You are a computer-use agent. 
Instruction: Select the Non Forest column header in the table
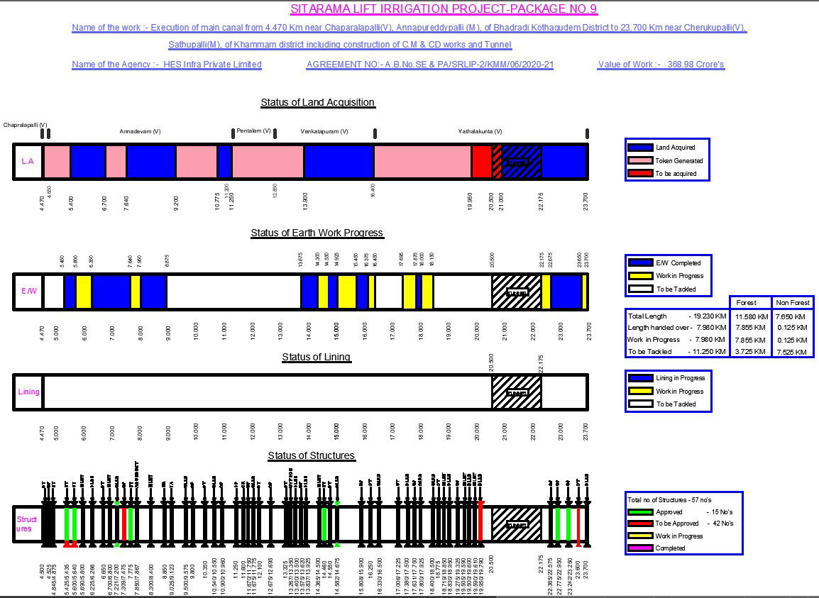pyautogui.click(x=792, y=302)
